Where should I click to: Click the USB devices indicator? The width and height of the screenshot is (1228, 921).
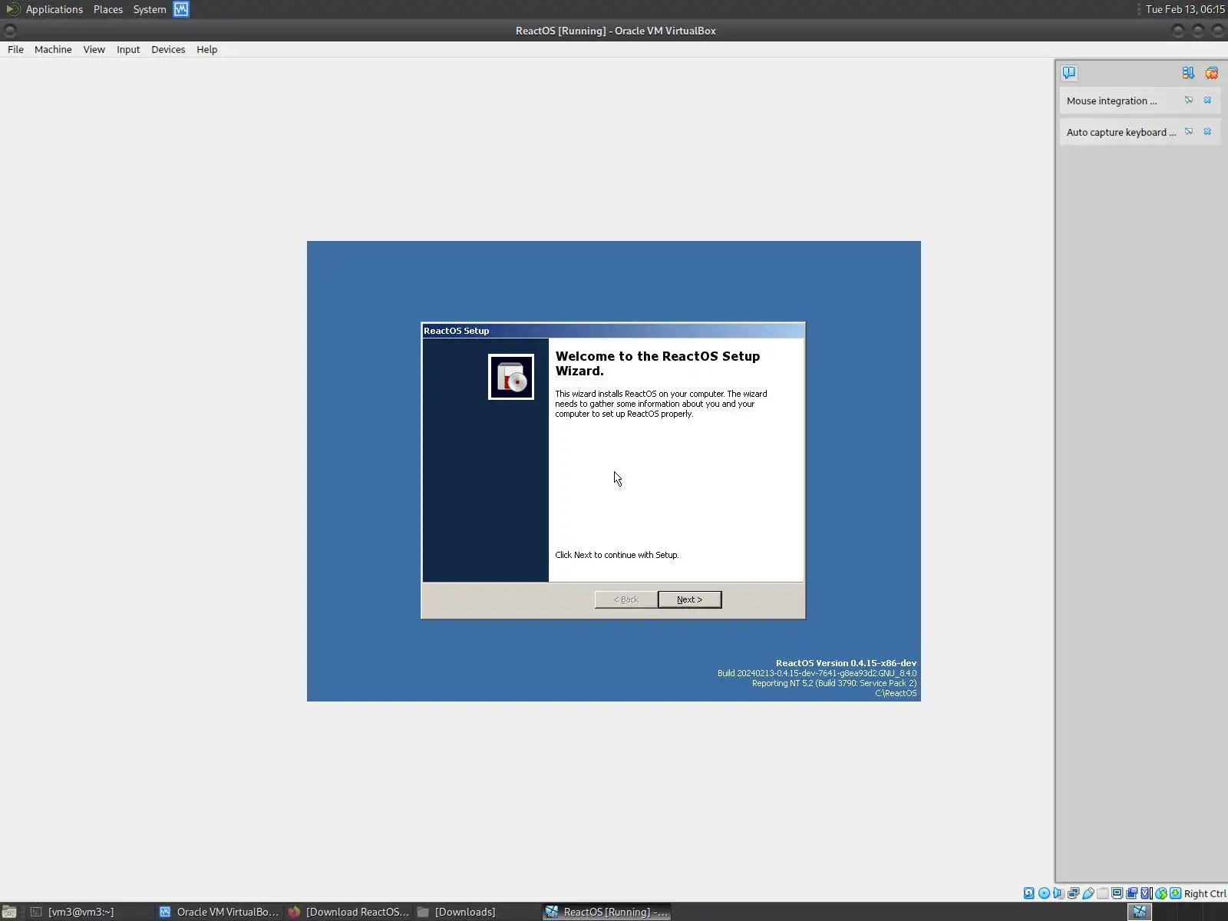coord(1088,893)
